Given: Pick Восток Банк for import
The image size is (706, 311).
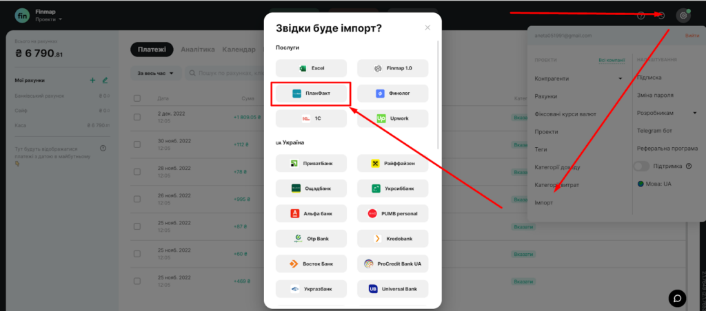Looking at the screenshot, I should click(x=311, y=264).
